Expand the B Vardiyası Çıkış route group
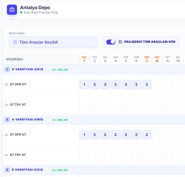Viewport: 185px width, 177px height. coord(27,170)
